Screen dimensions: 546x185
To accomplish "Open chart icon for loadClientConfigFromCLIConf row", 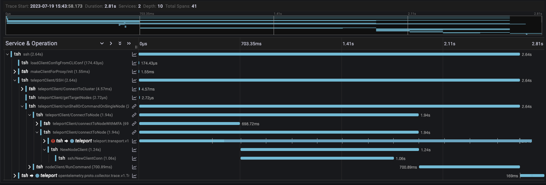I will [x=134, y=63].
